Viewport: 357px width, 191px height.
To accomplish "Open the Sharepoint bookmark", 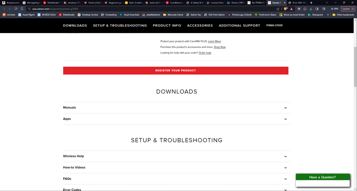I will click(x=315, y=15).
